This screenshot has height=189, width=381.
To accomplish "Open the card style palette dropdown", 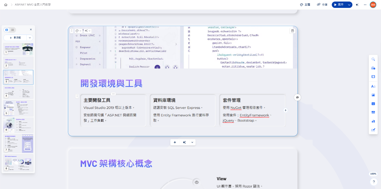I will tap(78, 31).
